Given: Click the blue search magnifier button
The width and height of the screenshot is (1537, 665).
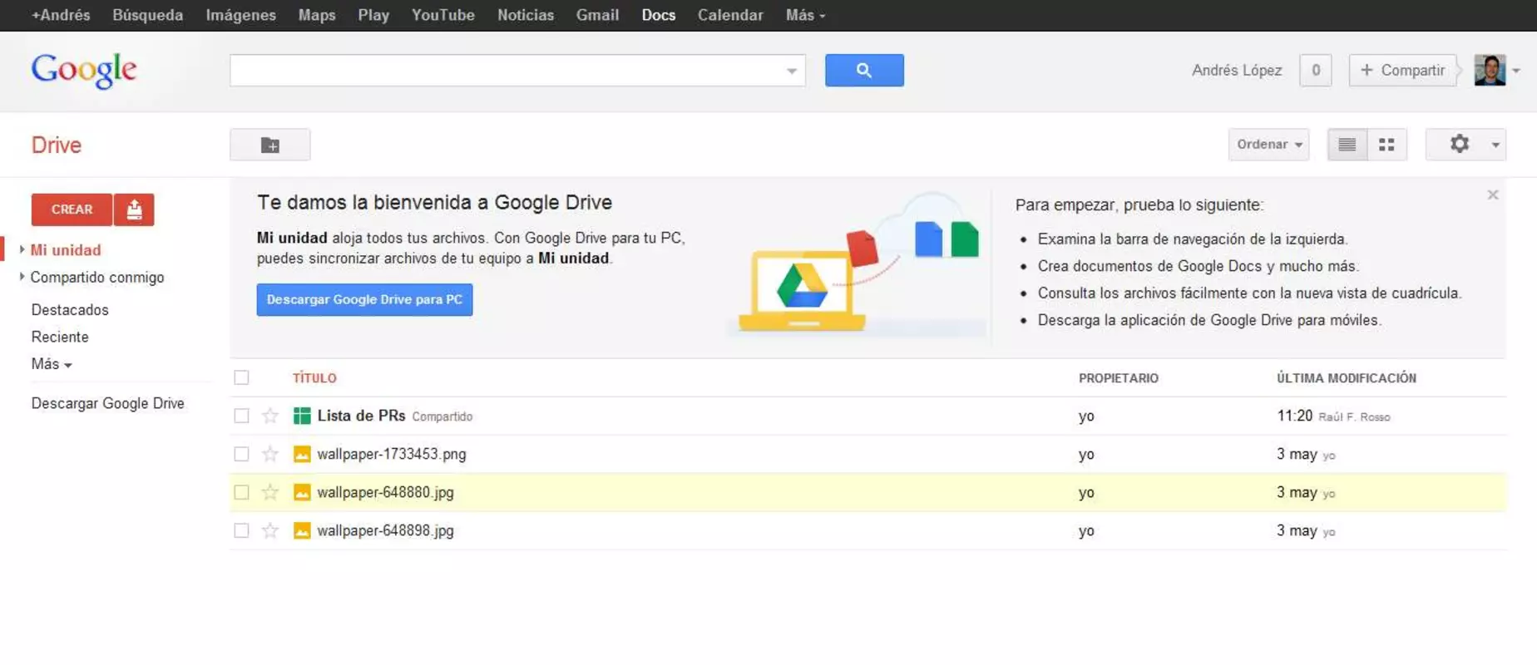Looking at the screenshot, I should click(864, 71).
